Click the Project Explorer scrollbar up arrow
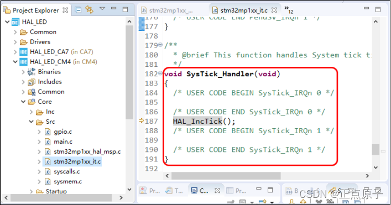 [x=129, y=22]
